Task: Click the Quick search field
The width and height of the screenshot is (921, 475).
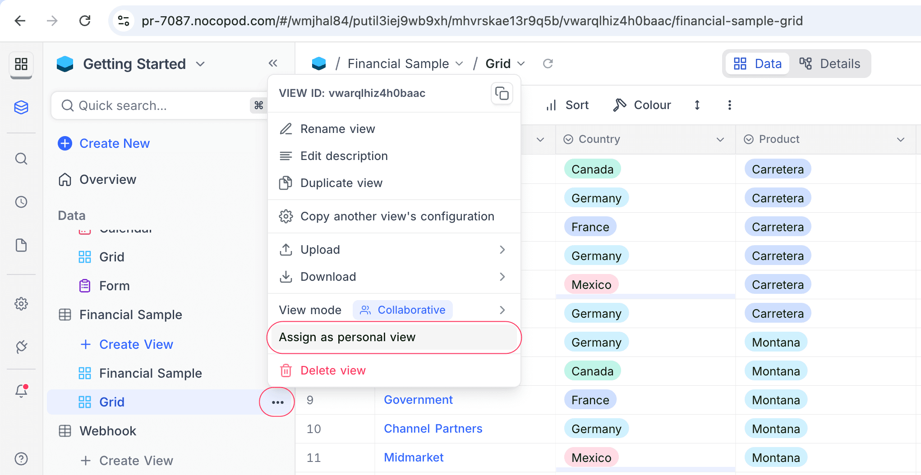Action: pos(153,105)
